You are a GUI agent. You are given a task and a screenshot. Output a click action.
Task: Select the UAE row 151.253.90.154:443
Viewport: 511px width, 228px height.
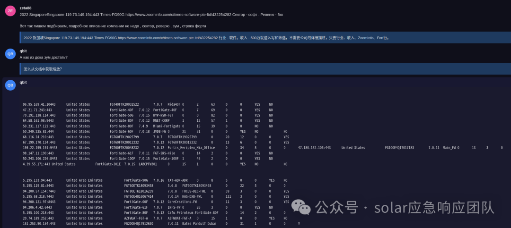161,224
